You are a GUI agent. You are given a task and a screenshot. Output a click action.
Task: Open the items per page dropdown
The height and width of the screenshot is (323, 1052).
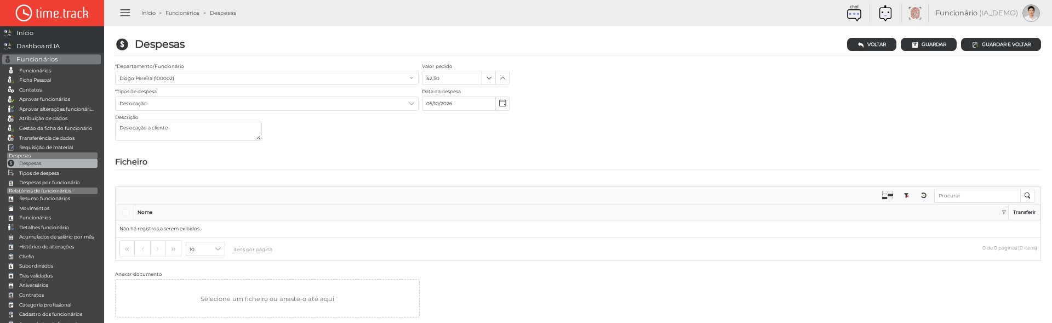pos(205,249)
